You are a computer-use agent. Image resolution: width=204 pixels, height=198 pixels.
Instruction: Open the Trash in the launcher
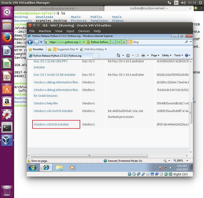[x=7, y=191]
